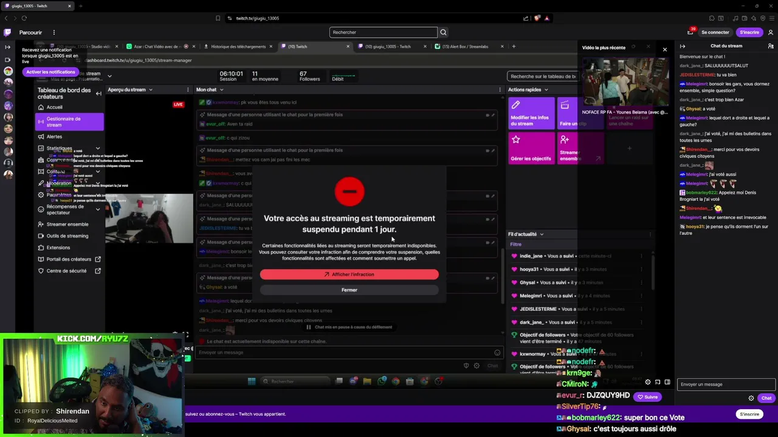Open the browser extensions puzzle icon
Screen dimensions: 778x437
[712, 18]
